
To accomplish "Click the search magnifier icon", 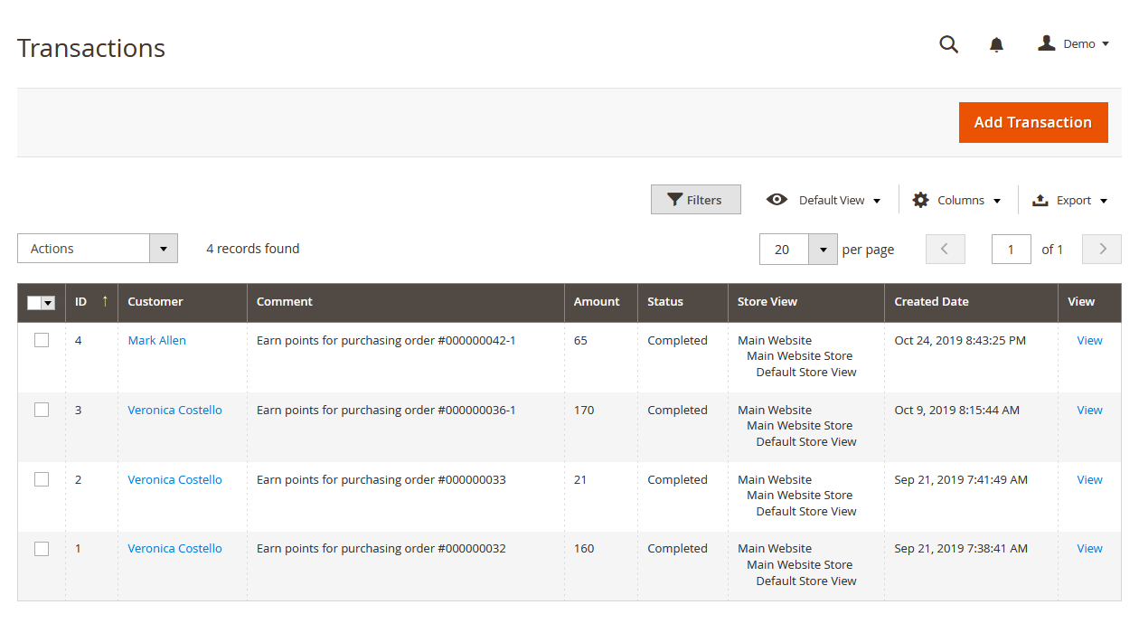I will [x=948, y=44].
